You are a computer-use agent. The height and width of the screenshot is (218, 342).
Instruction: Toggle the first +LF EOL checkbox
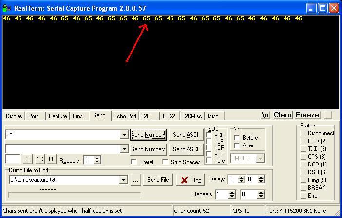tap(209, 141)
